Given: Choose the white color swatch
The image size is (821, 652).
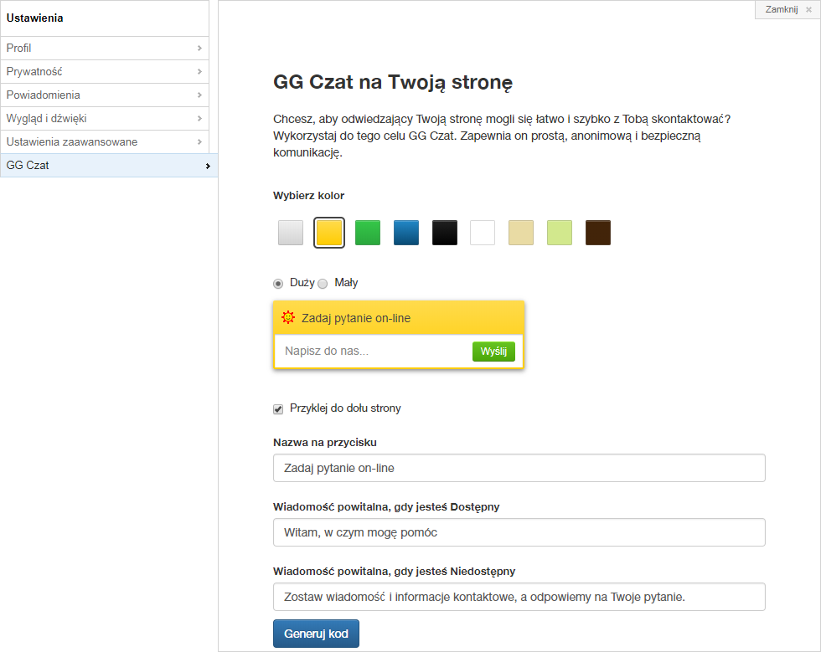Looking at the screenshot, I should click(483, 233).
